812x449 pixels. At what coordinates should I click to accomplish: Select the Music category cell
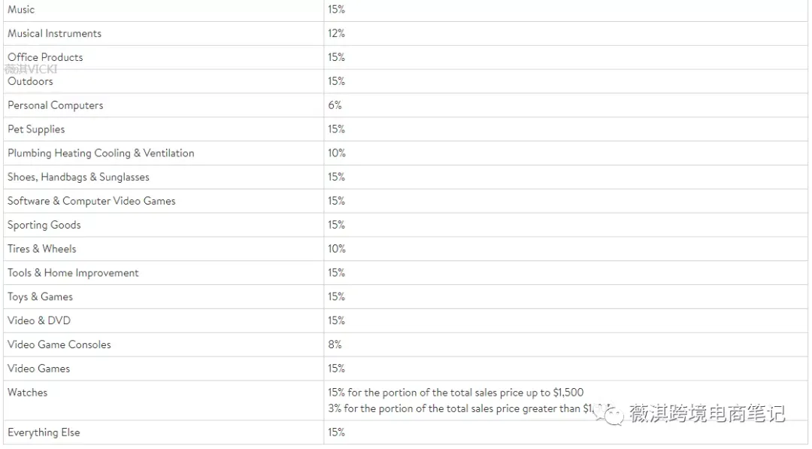(164, 10)
